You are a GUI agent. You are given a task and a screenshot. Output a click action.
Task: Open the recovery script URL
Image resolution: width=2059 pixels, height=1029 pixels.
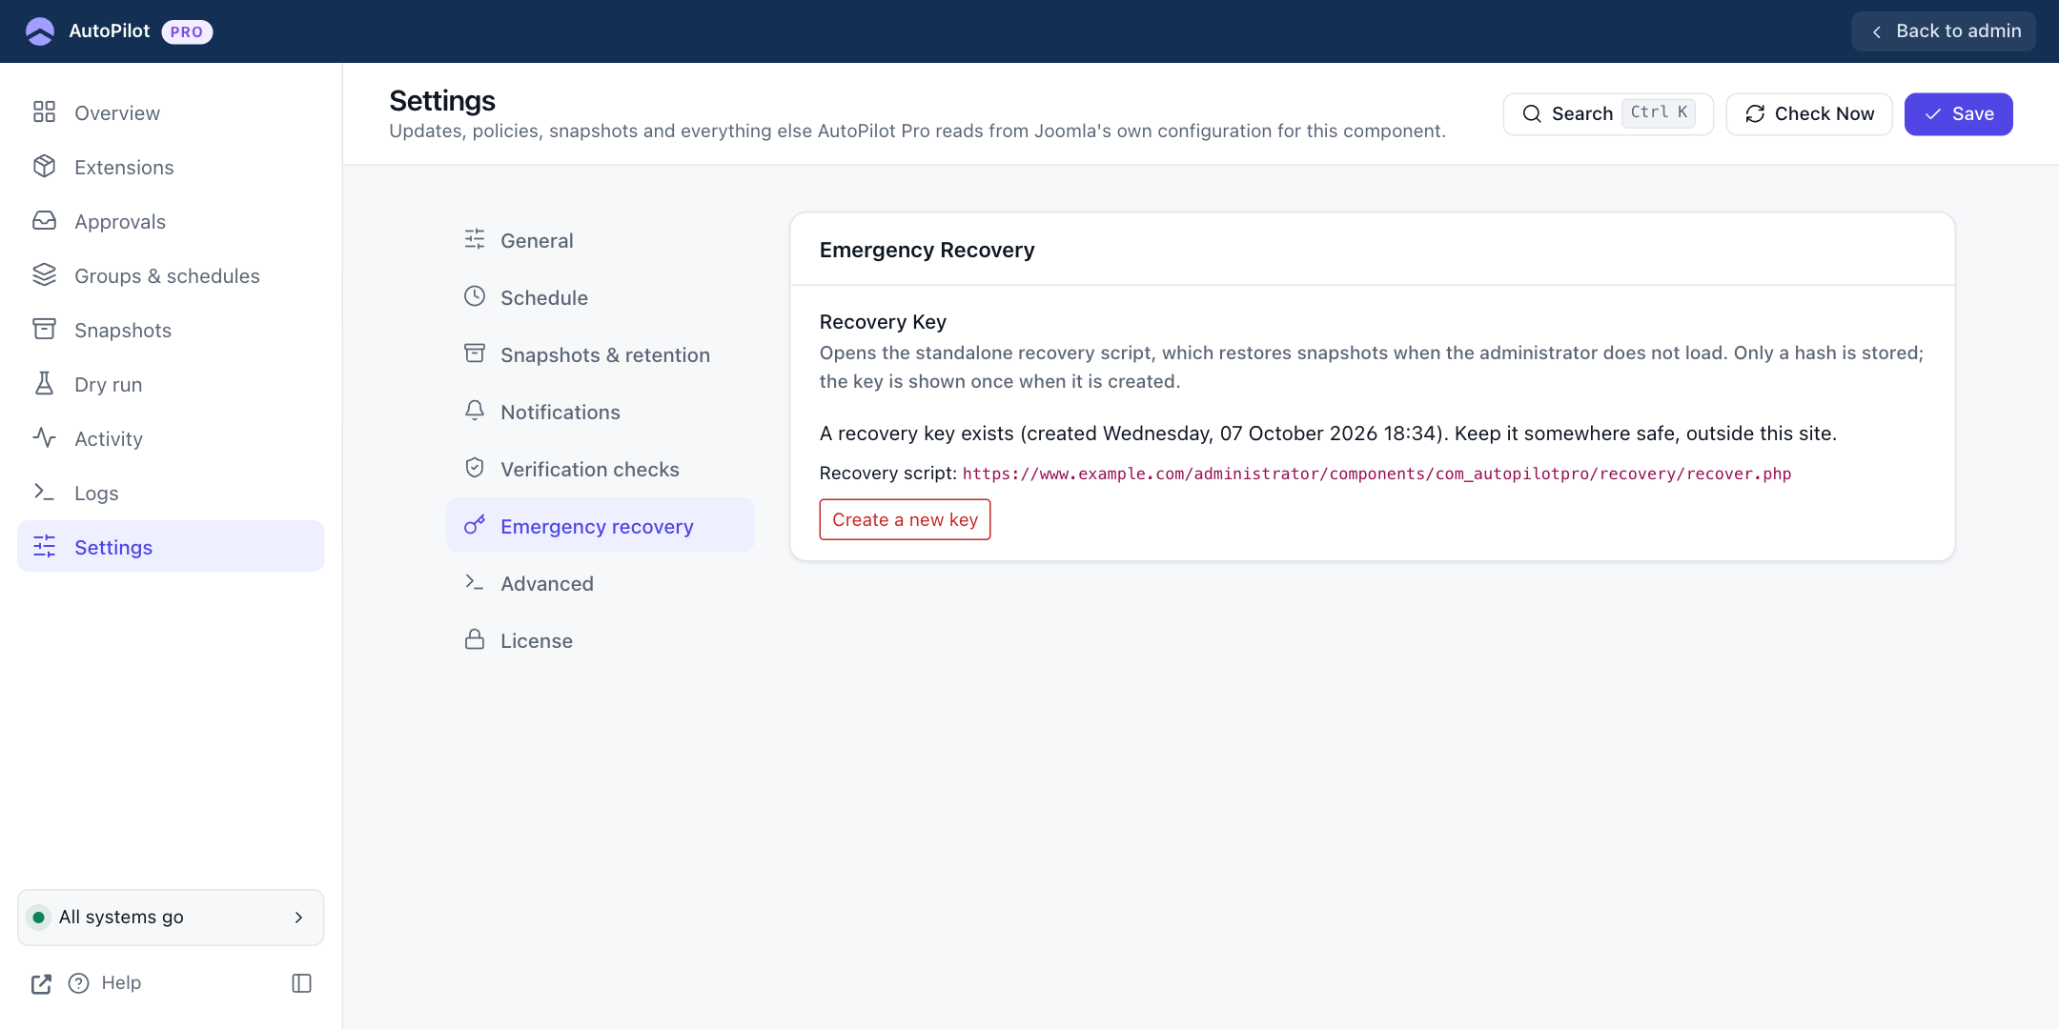(1376, 474)
